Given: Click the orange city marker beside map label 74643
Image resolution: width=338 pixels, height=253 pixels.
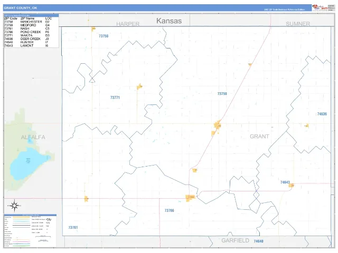Looking at the screenshot, I should (x=291, y=185).
